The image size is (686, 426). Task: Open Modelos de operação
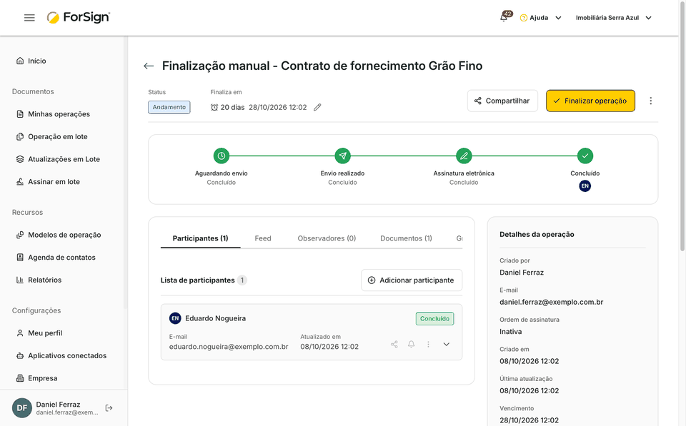tap(59, 235)
